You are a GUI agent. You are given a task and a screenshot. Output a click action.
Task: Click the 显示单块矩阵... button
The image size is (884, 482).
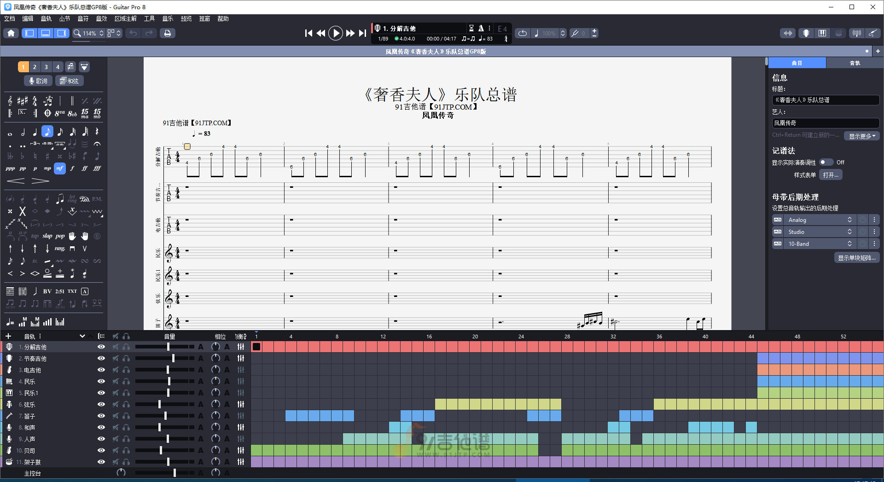(x=857, y=258)
